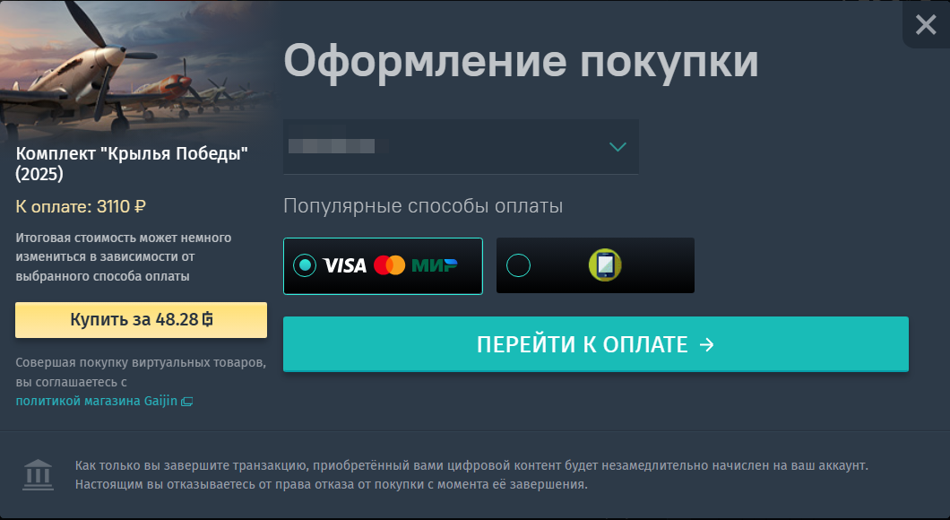This screenshot has width=950, height=520.
Task: Select the bank card payment radio button
Action: (x=305, y=265)
